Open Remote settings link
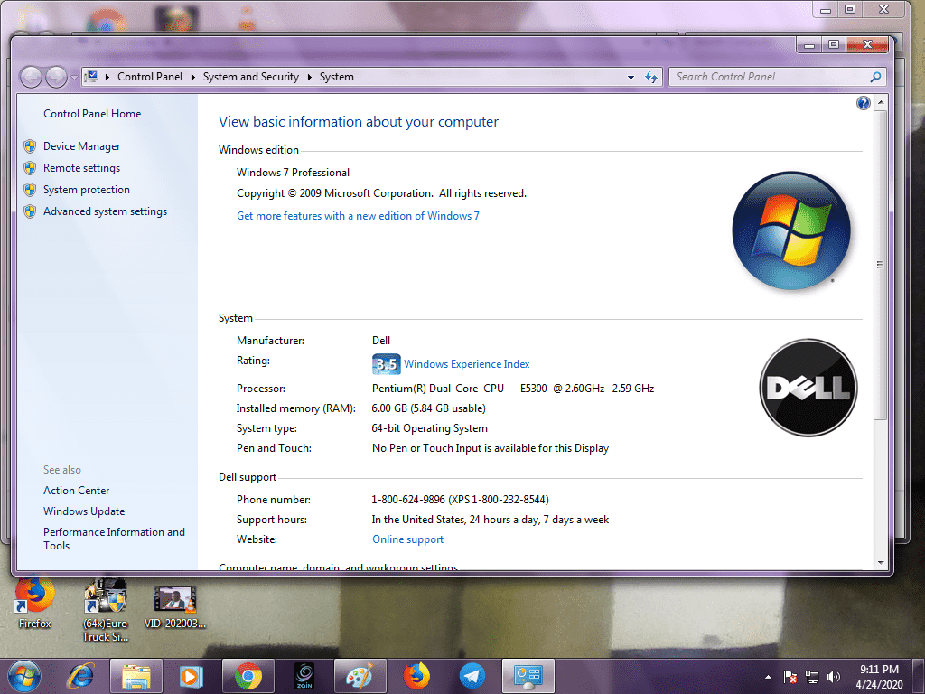Viewport: 925px width, 694px height. click(x=81, y=168)
